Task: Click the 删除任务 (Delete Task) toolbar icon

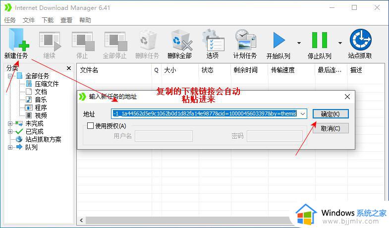Action: click(x=147, y=41)
